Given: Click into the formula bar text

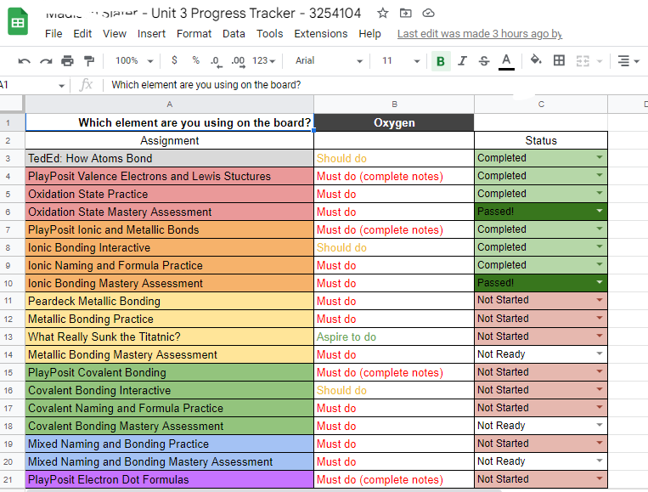Looking at the screenshot, I should (206, 85).
